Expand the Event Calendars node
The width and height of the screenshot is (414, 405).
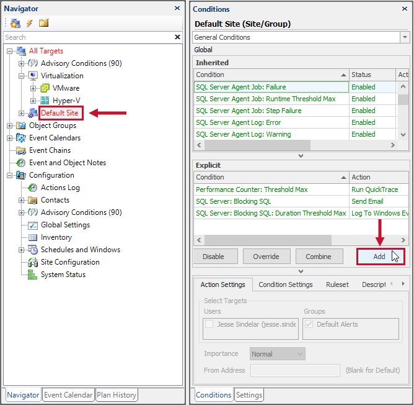(x=10, y=138)
